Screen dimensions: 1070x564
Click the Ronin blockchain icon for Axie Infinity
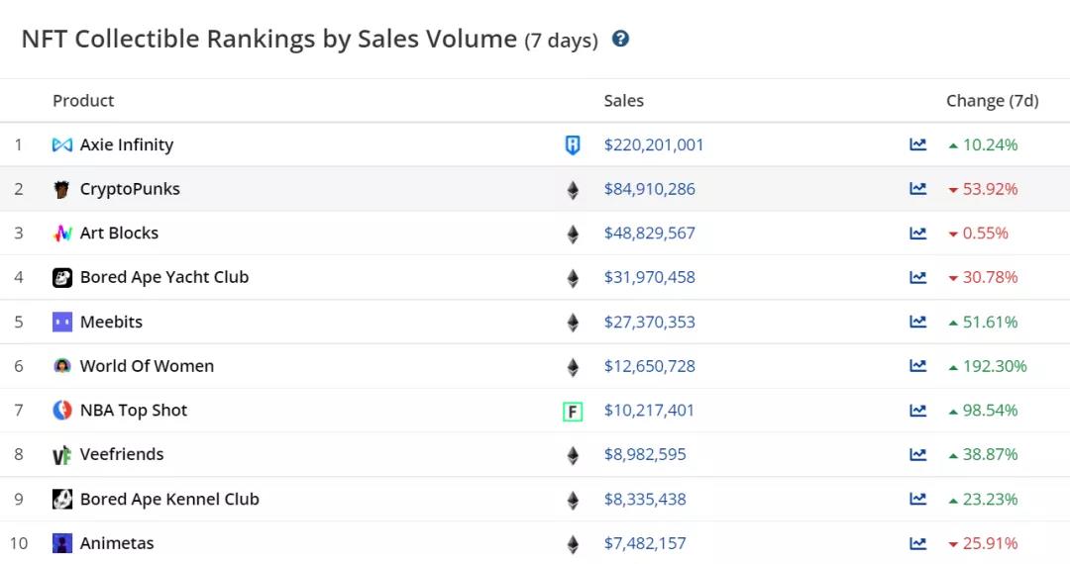(x=573, y=145)
